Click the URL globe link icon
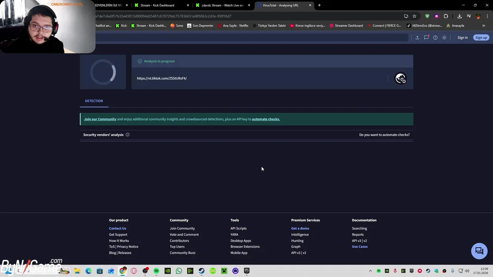Image resolution: width=493 pixels, height=277 pixels. 401,78
